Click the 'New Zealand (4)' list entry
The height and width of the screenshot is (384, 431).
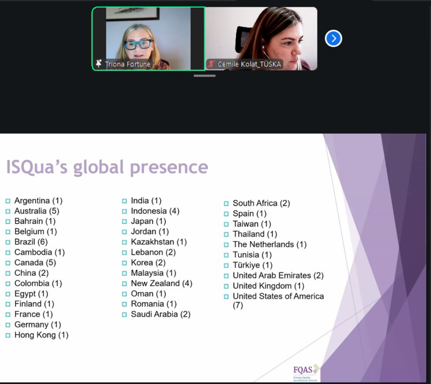click(x=162, y=284)
